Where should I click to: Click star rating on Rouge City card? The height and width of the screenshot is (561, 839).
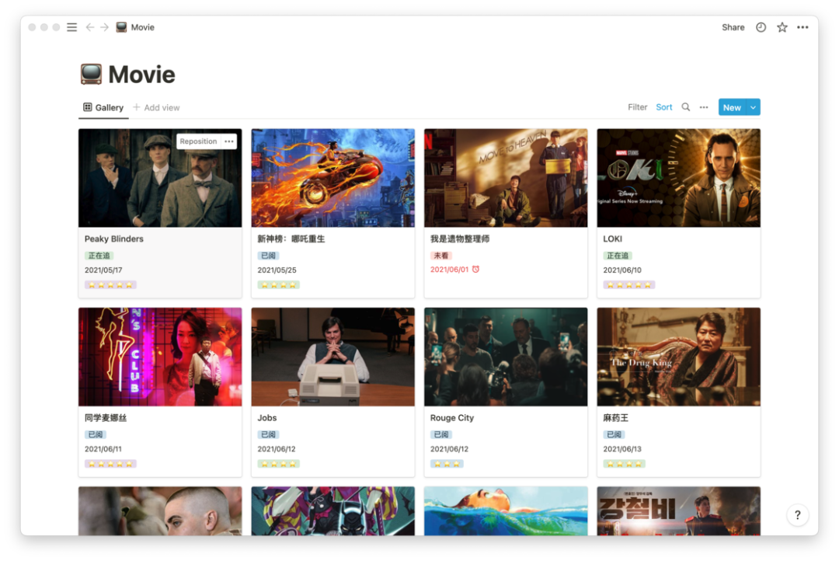[x=447, y=464]
